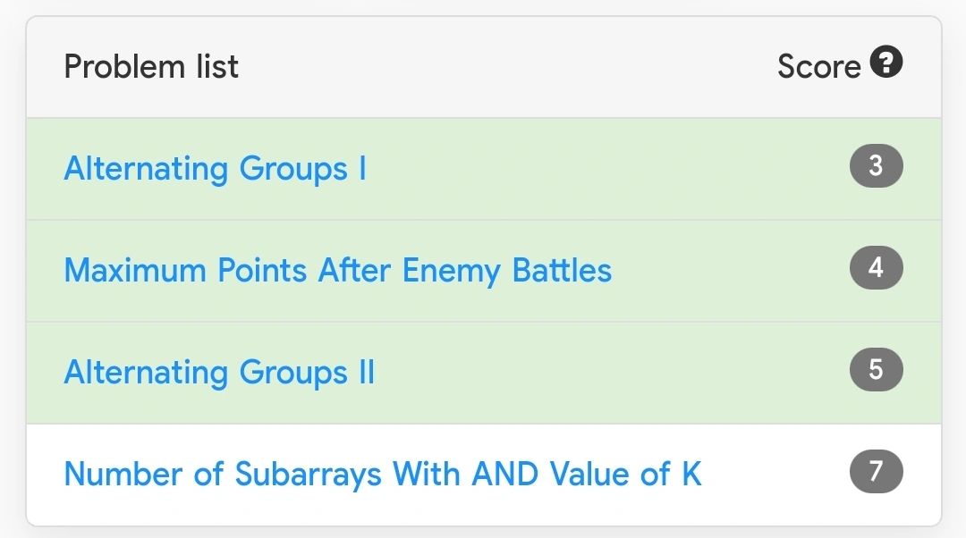Screen dimensions: 966x538
Task: Click the word Subarrays in last problem title
Action: pos(308,474)
